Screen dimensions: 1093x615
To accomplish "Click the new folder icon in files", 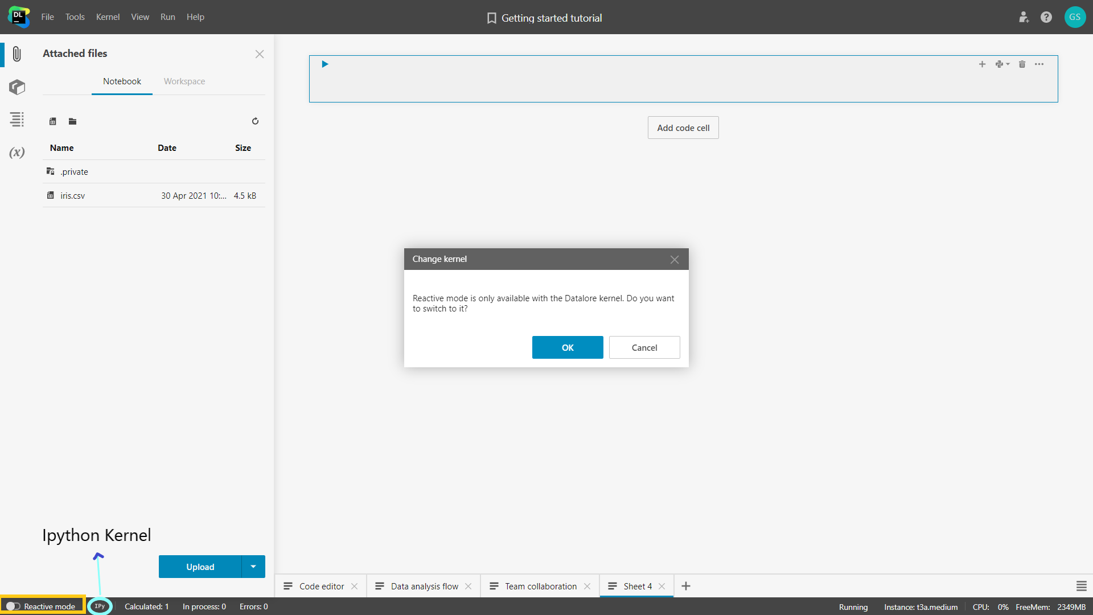I will pos(73,121).
